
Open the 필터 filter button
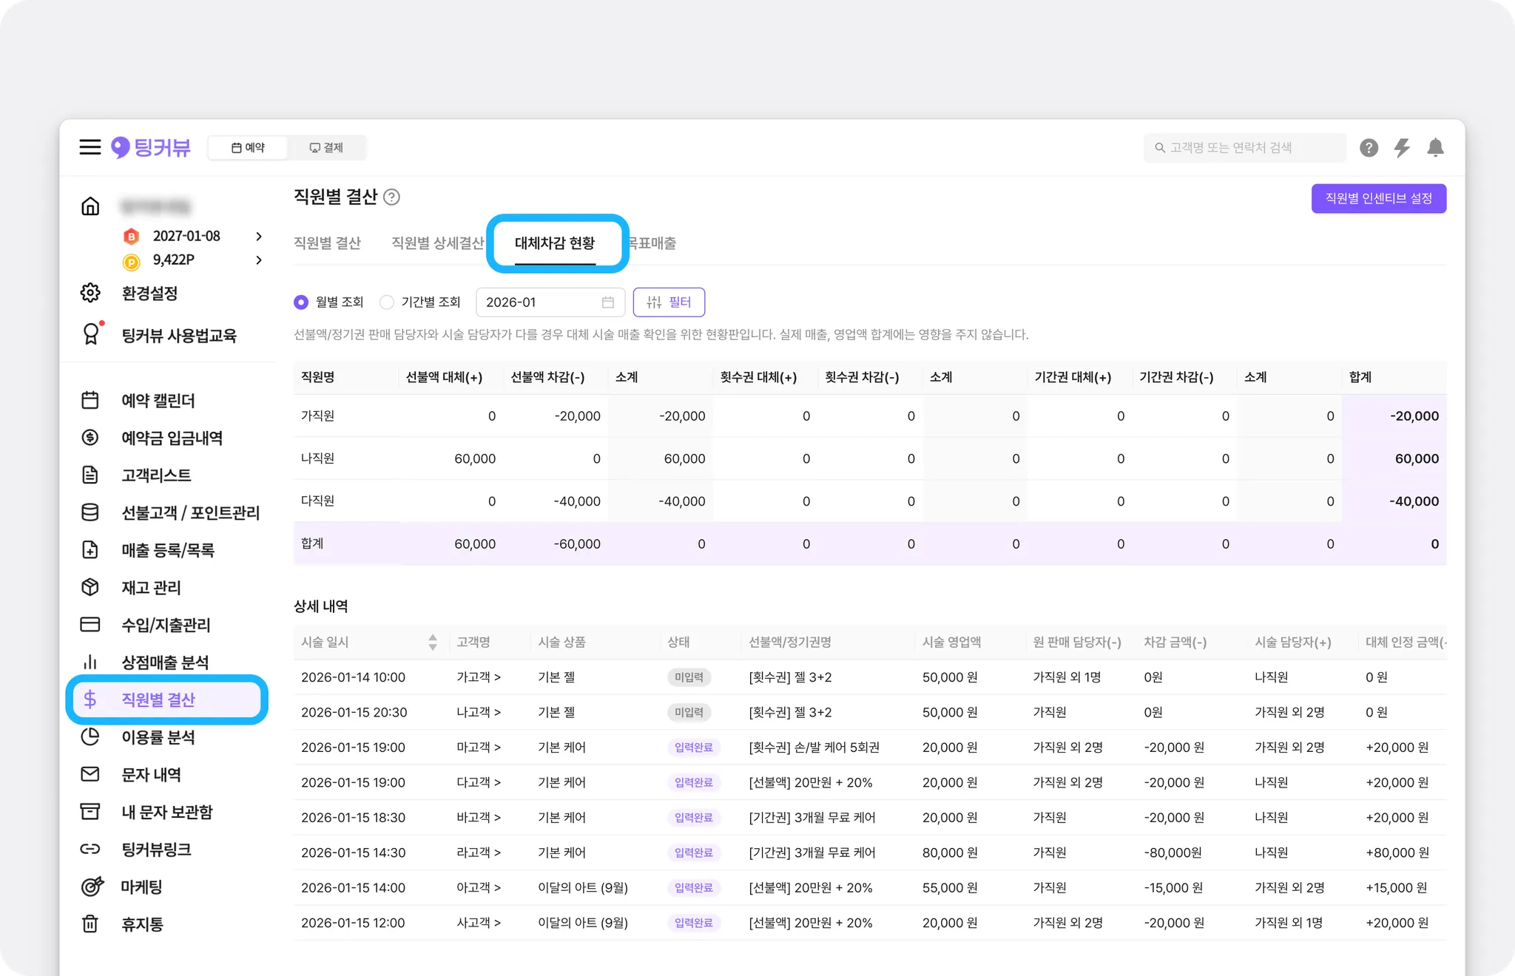(669, 302)
